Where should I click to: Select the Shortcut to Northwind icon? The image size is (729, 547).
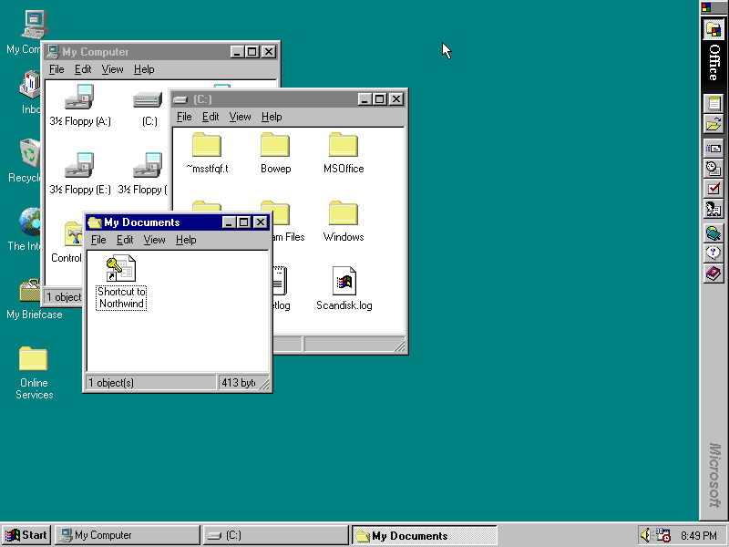[121, 283]
